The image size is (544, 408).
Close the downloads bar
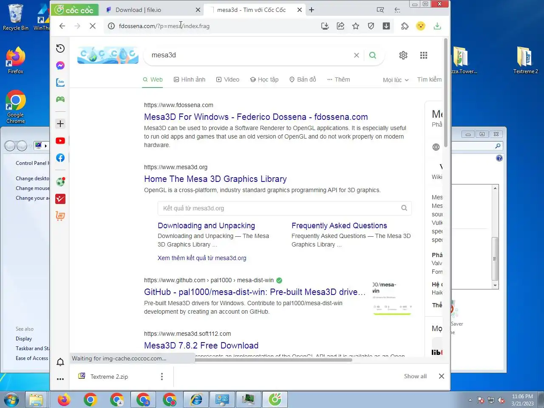(442, 376)
